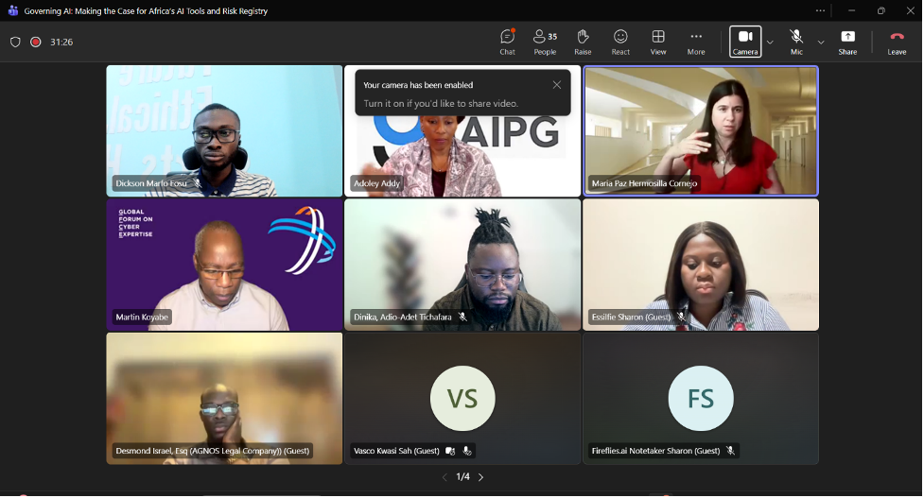Expand the Mic options dropdown arrow
This screenshot has width=924, height=498.
coord(821,43)
